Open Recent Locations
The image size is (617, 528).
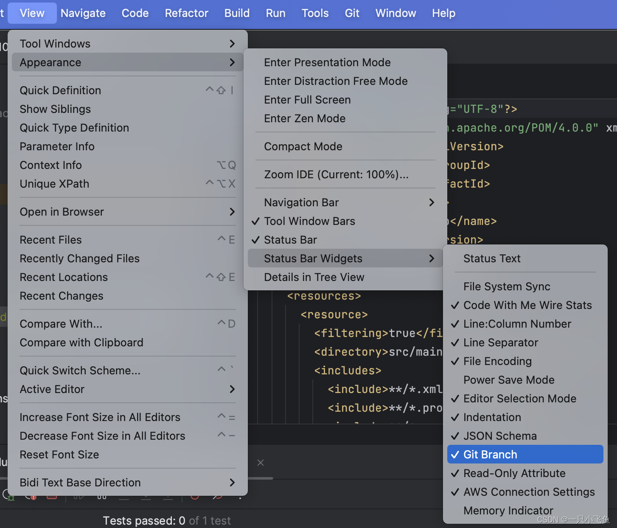click(127, 277)
